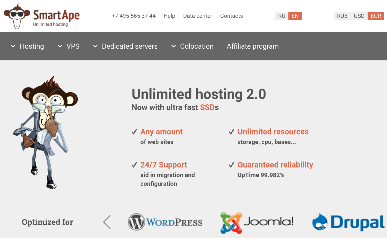Select the Joomla logo
The height and width of the screenshot is (238, 387).
pyautogui.click(x=257, y=223)
